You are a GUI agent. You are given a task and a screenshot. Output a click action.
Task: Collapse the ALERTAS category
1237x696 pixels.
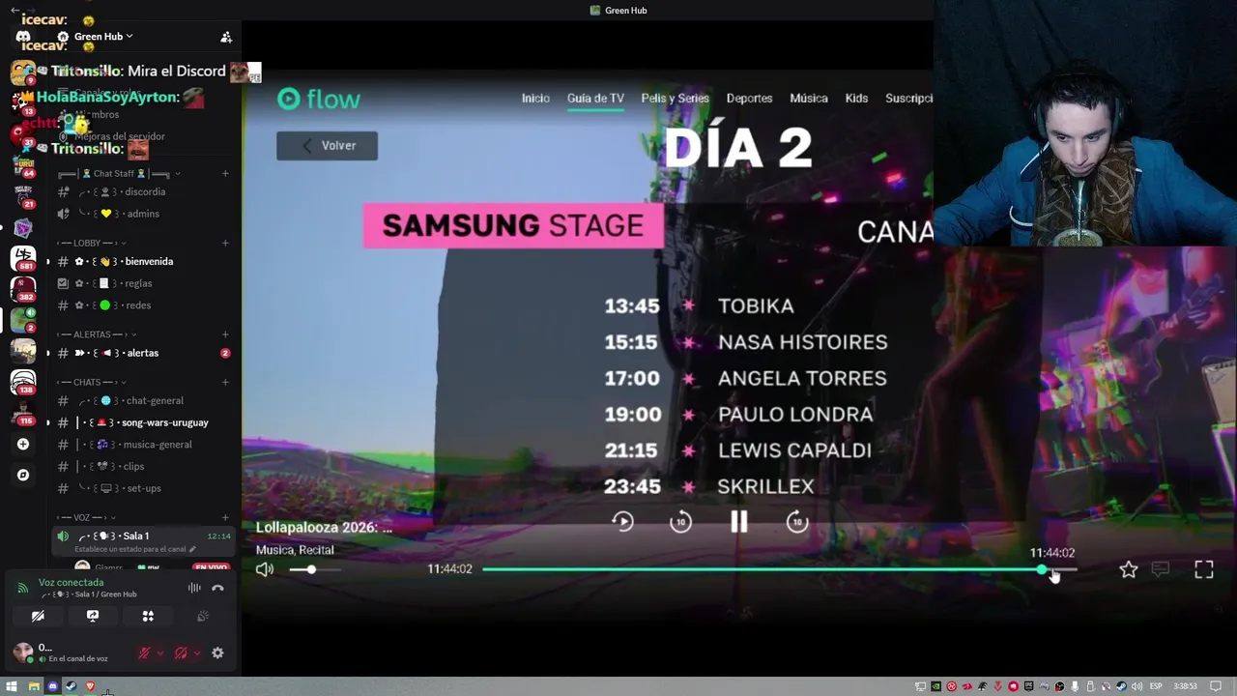pos(97,334)
